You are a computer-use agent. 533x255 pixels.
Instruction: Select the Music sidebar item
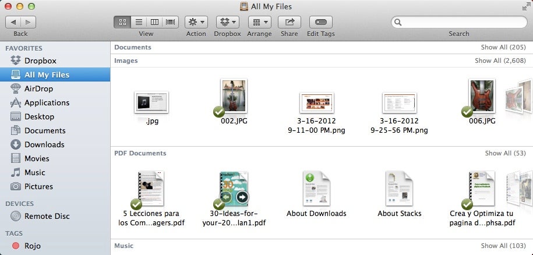coord(34,172)
